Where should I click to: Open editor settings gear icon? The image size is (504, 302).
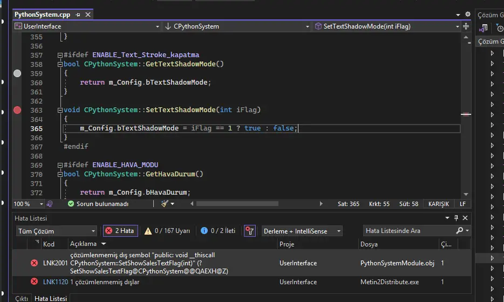pos(468,15)
